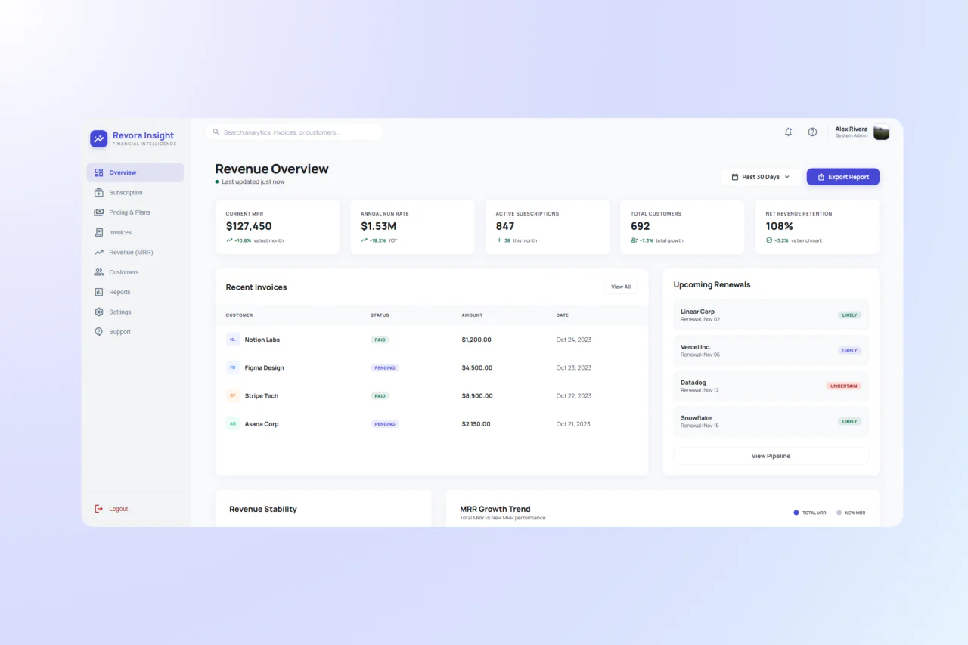Open the Invoices menu item

click(135, 232)
